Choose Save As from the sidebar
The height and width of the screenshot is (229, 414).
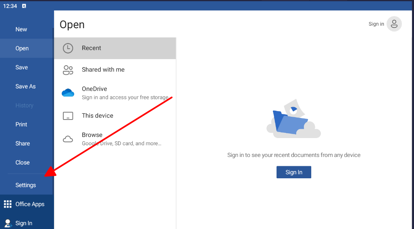point(25,87)
